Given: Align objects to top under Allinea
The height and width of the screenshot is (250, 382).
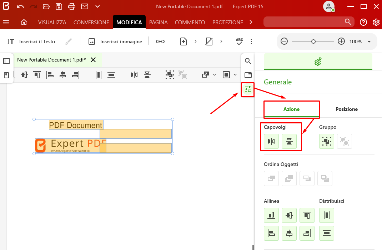Looking at the screenshot, I should (x=307, y=215).
